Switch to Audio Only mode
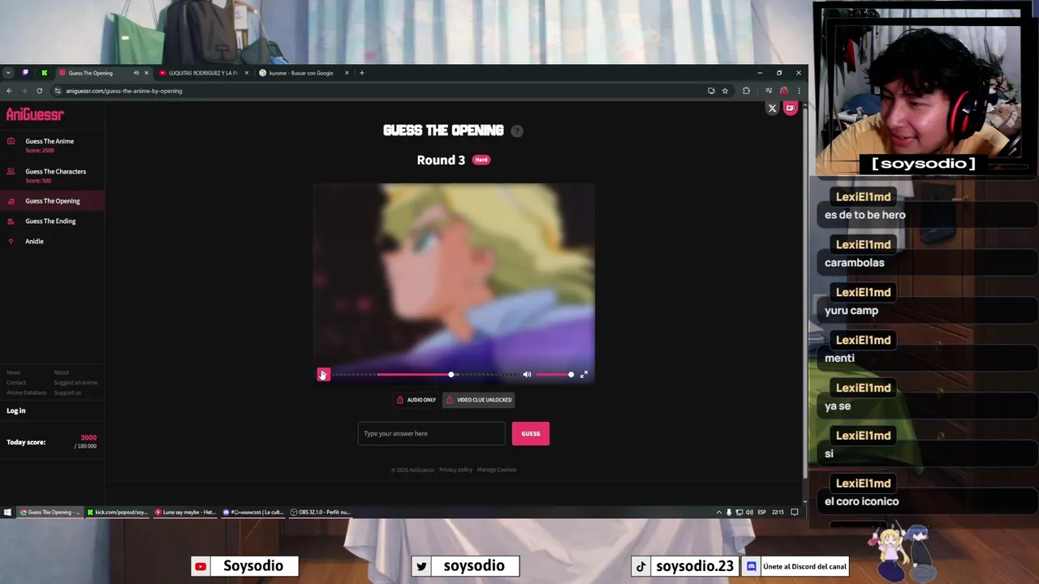 click(416, 400)
